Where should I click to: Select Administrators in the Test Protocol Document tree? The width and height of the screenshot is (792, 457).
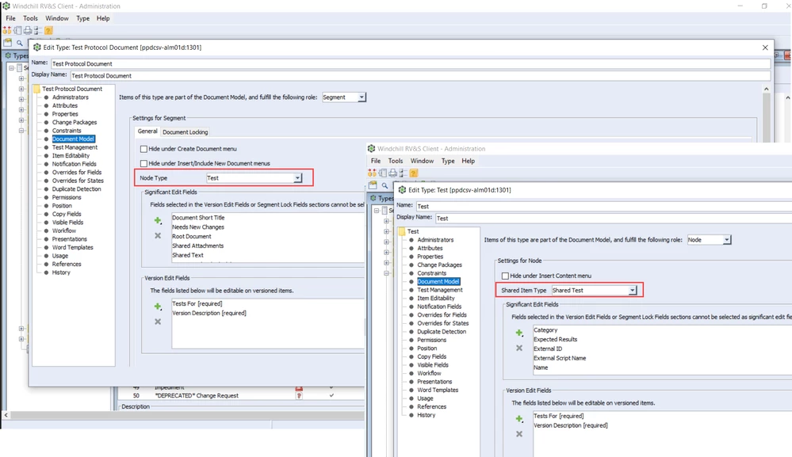pos(71,97)
